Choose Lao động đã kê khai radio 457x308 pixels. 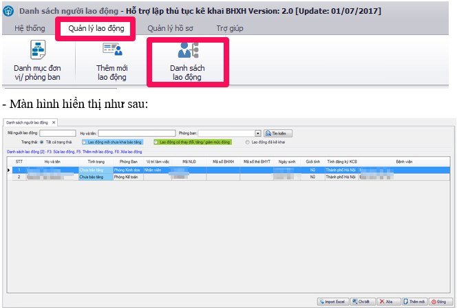point(248,142)
